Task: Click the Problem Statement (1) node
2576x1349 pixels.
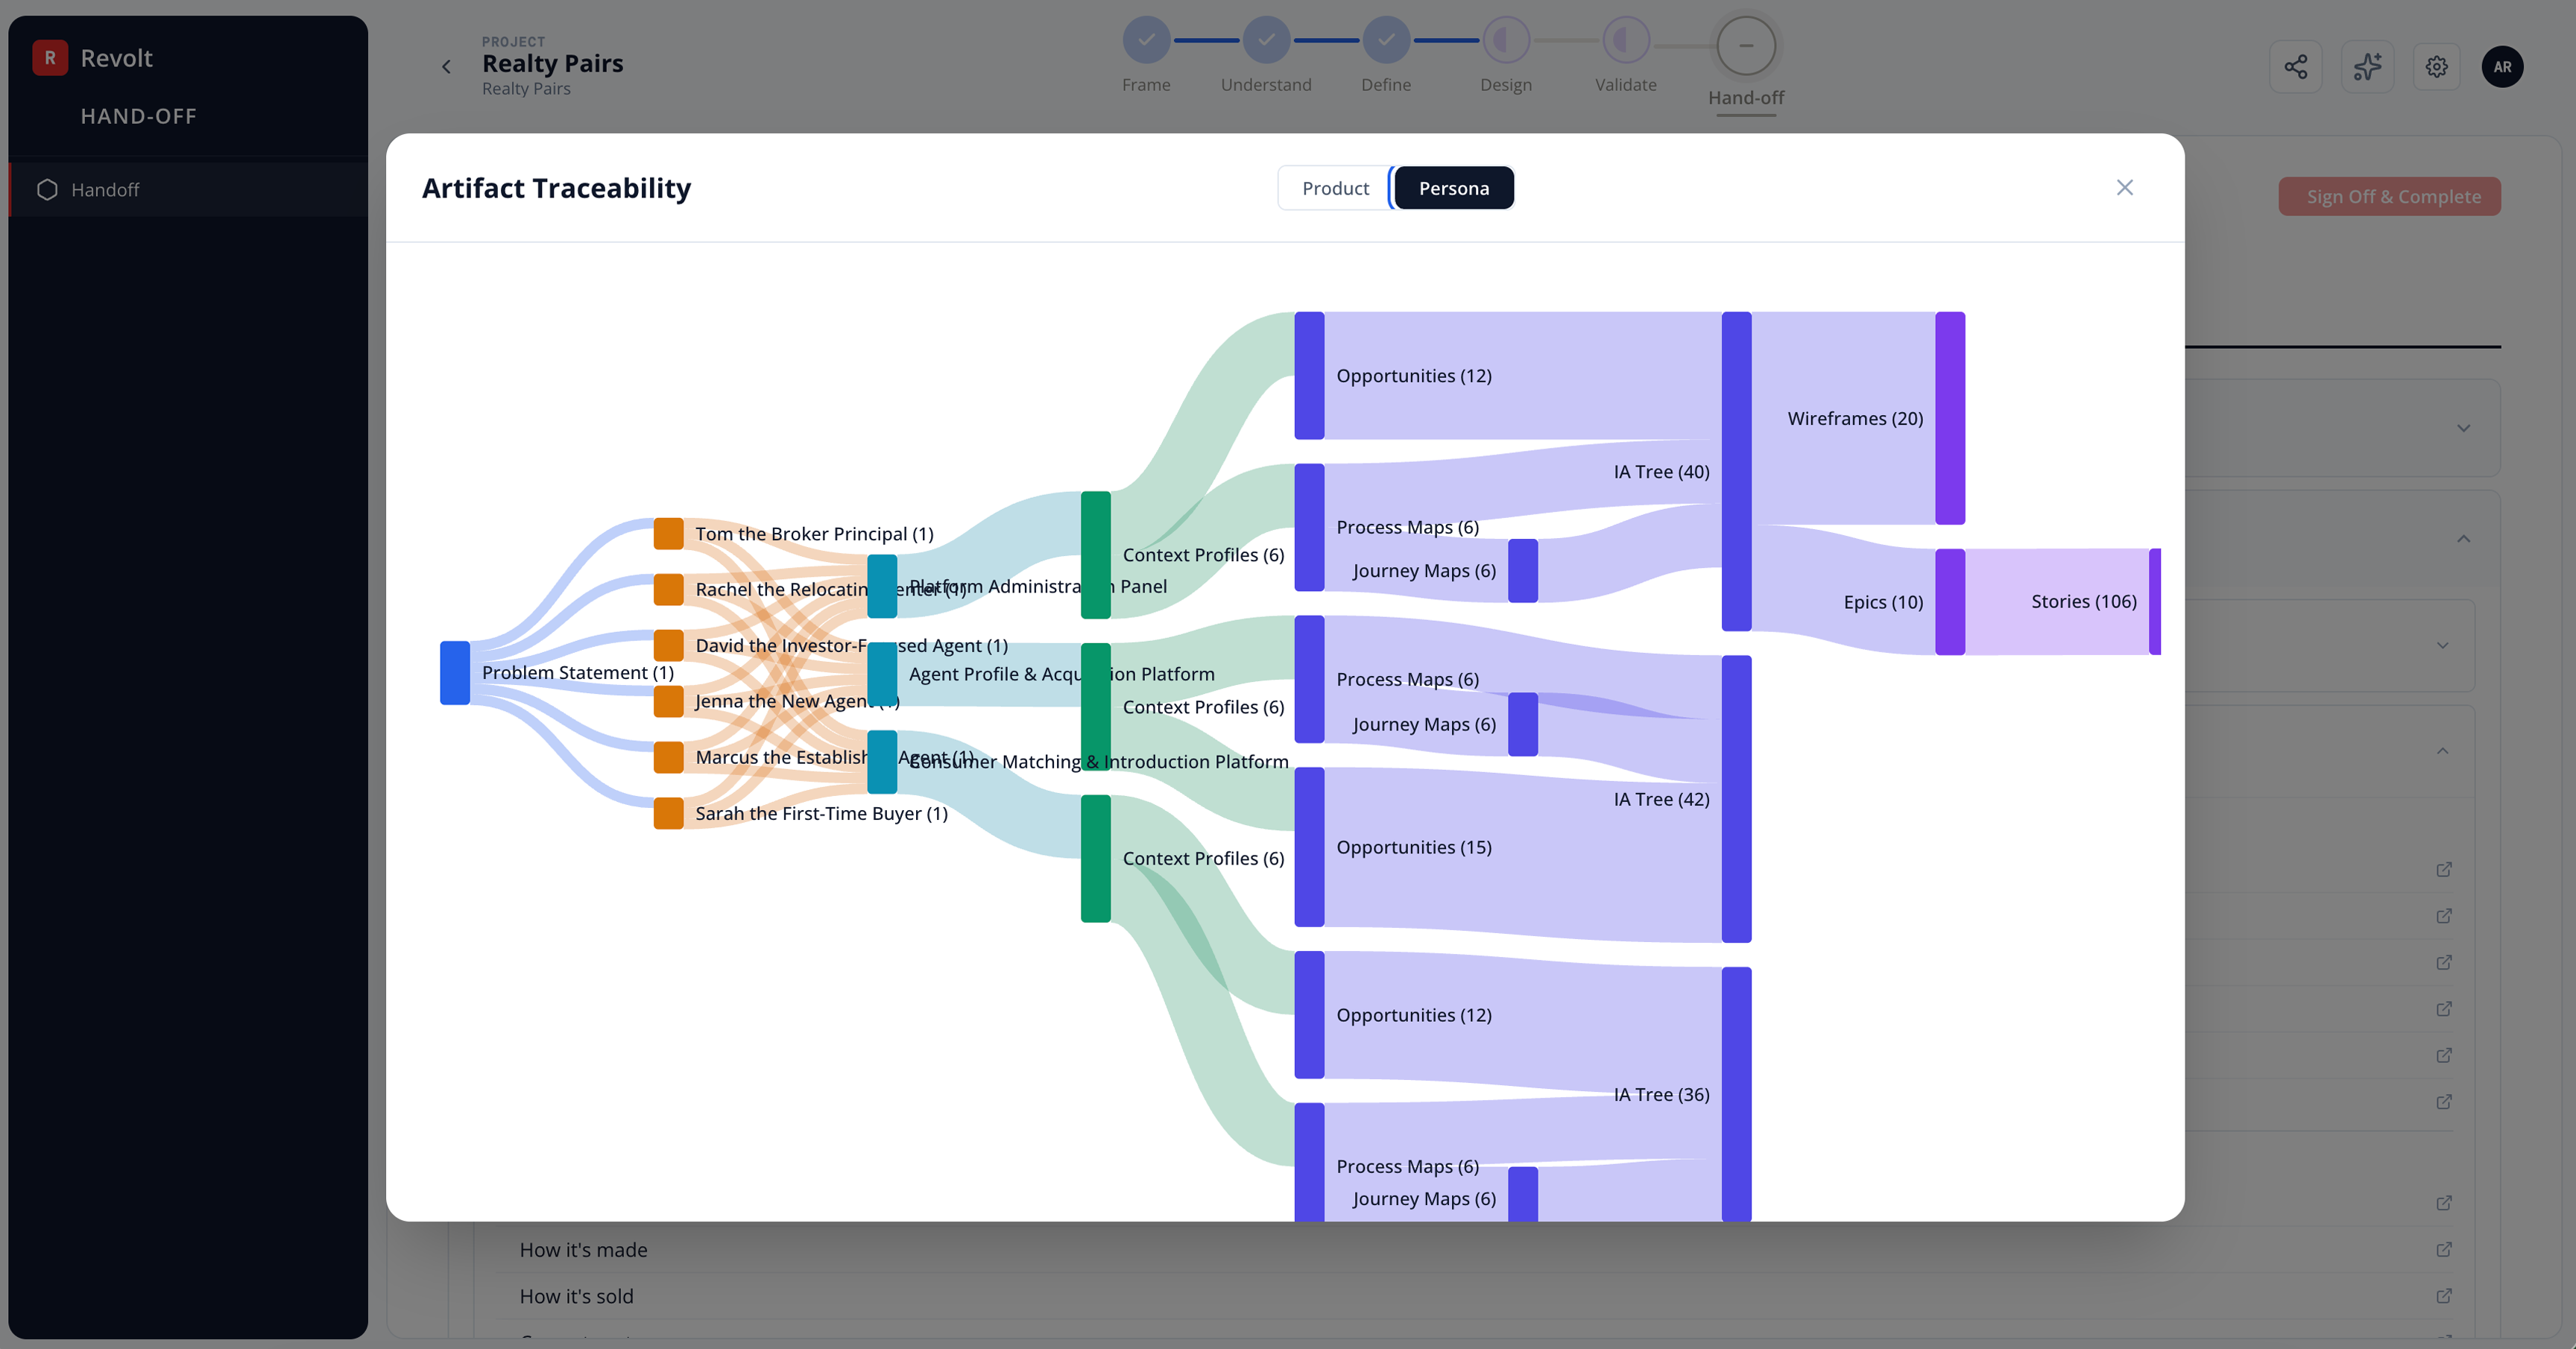Action: point(455,673)
